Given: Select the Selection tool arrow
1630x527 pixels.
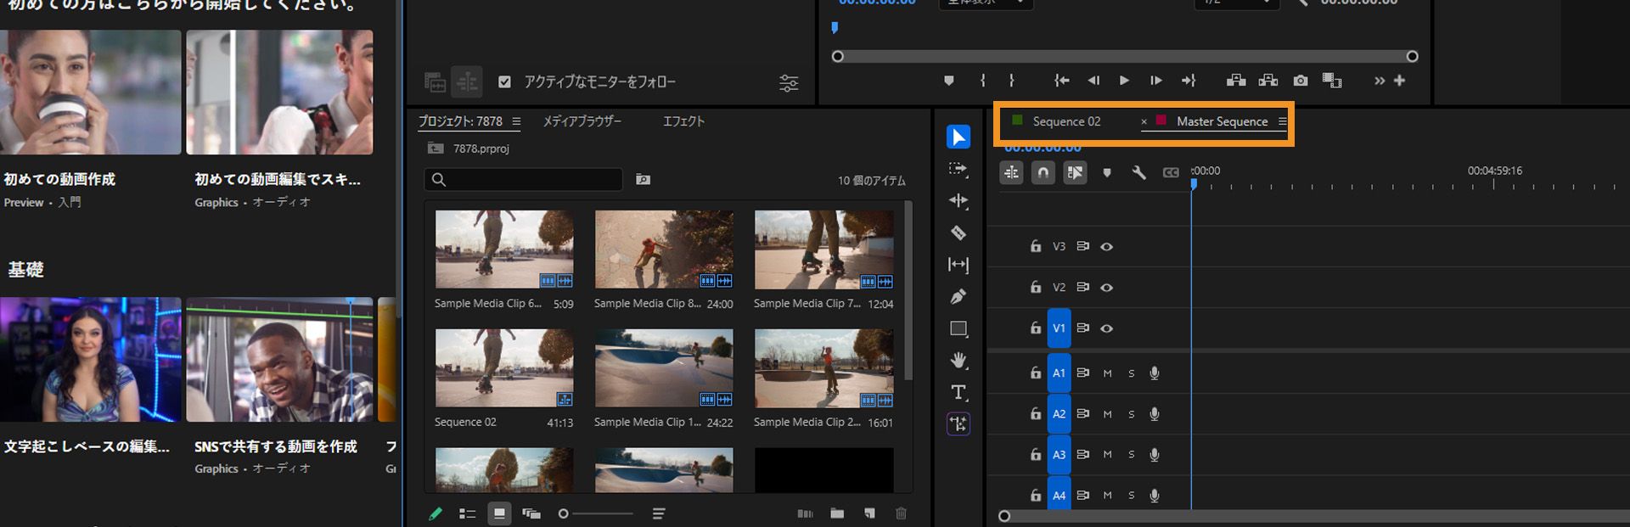Looking at the screenshot, I should tap(958, 137).
